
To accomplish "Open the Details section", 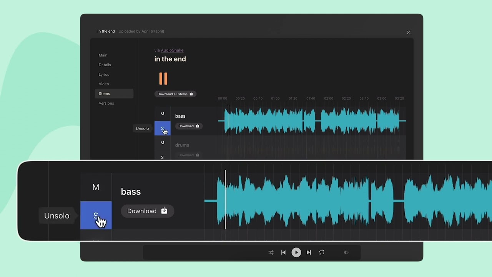I will (105, 65).
